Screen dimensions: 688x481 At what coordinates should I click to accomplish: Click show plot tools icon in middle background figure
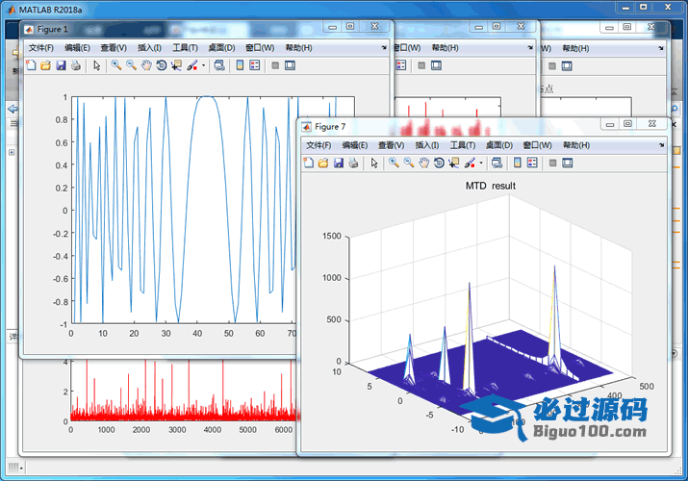coord(436,65)
